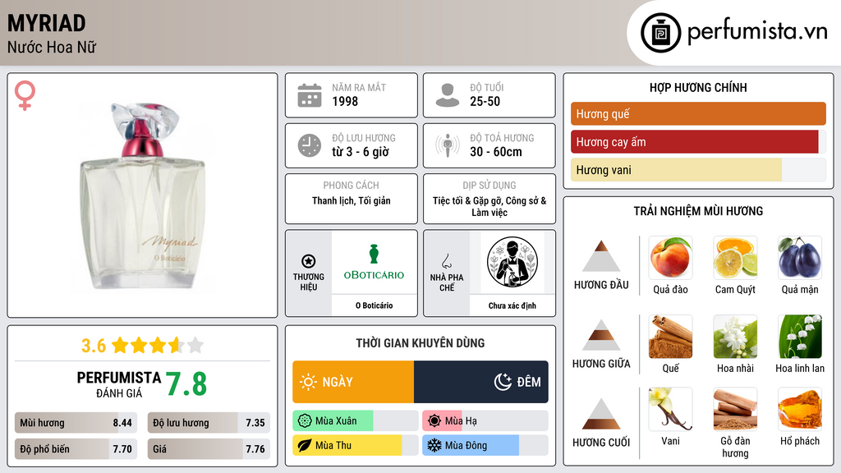This screenshot has height=473, width=841.
Task: Click the 3.6 star rating stars
Action: pos(158,345)
